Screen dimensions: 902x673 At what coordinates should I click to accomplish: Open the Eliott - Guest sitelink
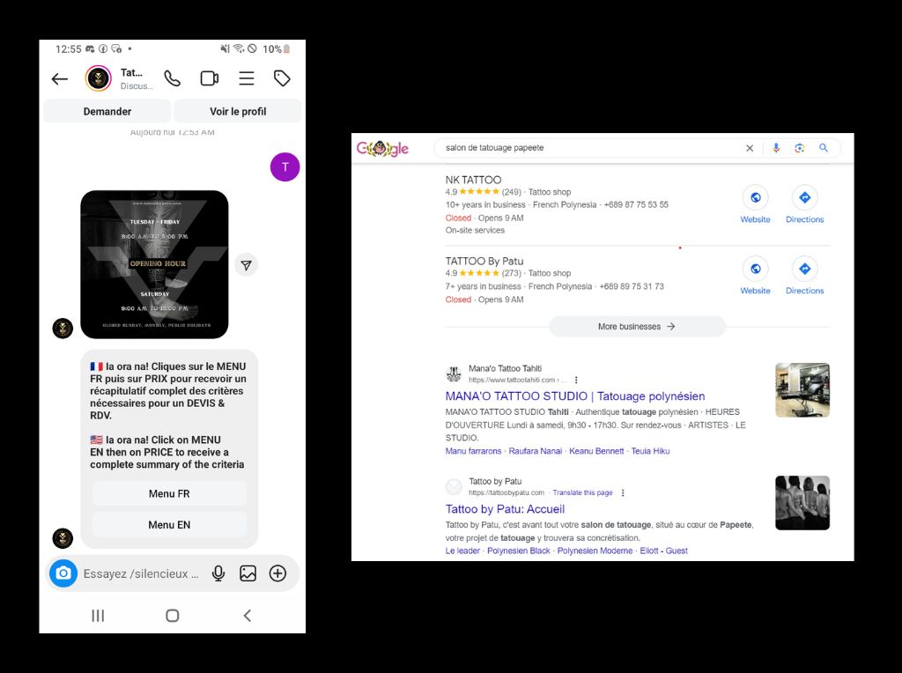click(664, 551)
